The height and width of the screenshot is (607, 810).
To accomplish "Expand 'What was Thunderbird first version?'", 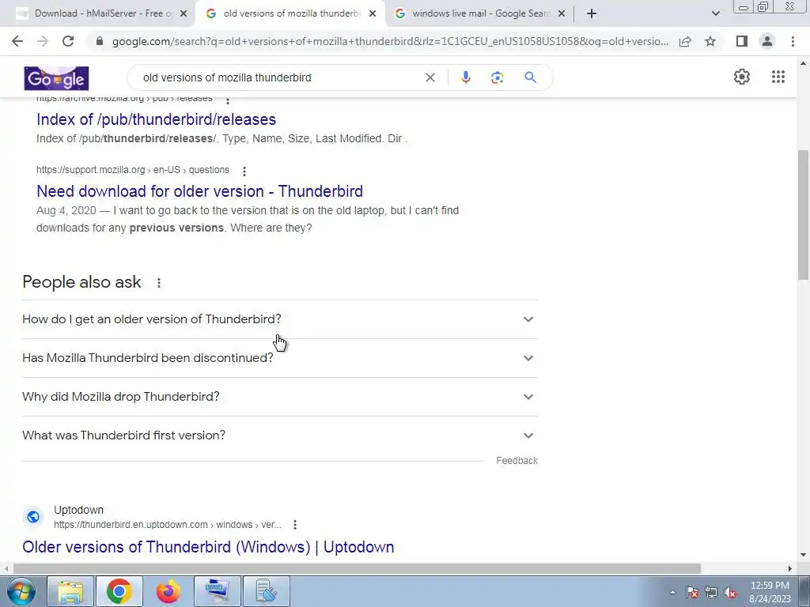I will 280,435.
